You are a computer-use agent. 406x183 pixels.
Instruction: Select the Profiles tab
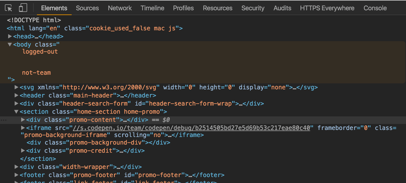coord(183,8)
